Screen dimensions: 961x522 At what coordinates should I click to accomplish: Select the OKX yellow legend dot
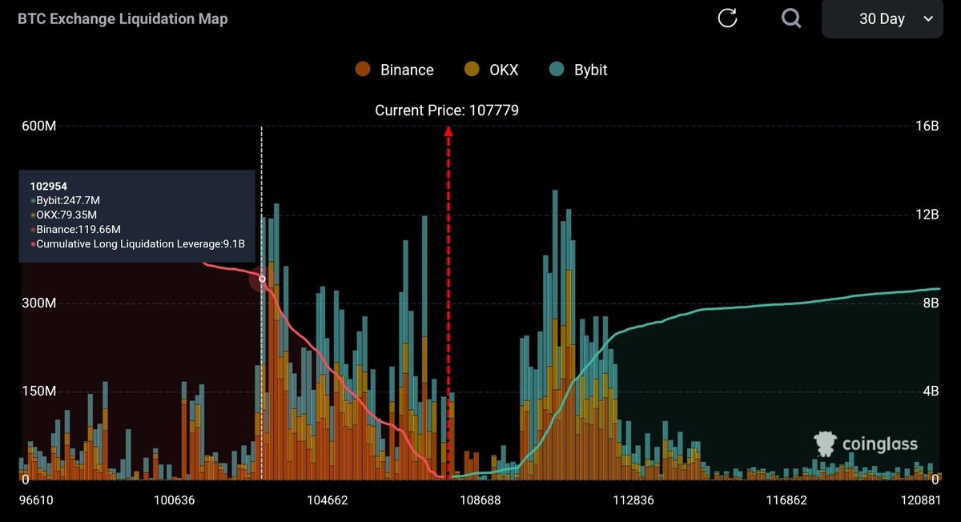(x=472, y=70)
